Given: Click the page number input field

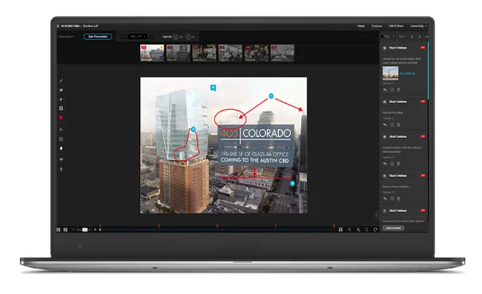Looking at the screenshot, I should (x=85, y=229).
